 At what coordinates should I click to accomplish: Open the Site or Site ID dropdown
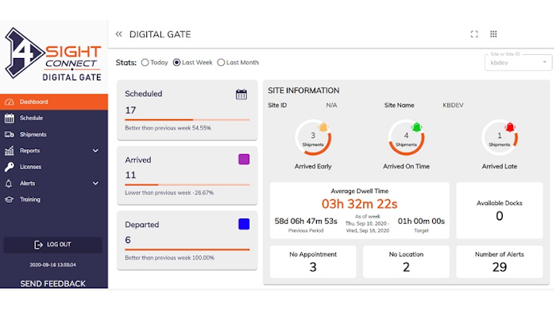pyautogui.click(x=518, y=63)
